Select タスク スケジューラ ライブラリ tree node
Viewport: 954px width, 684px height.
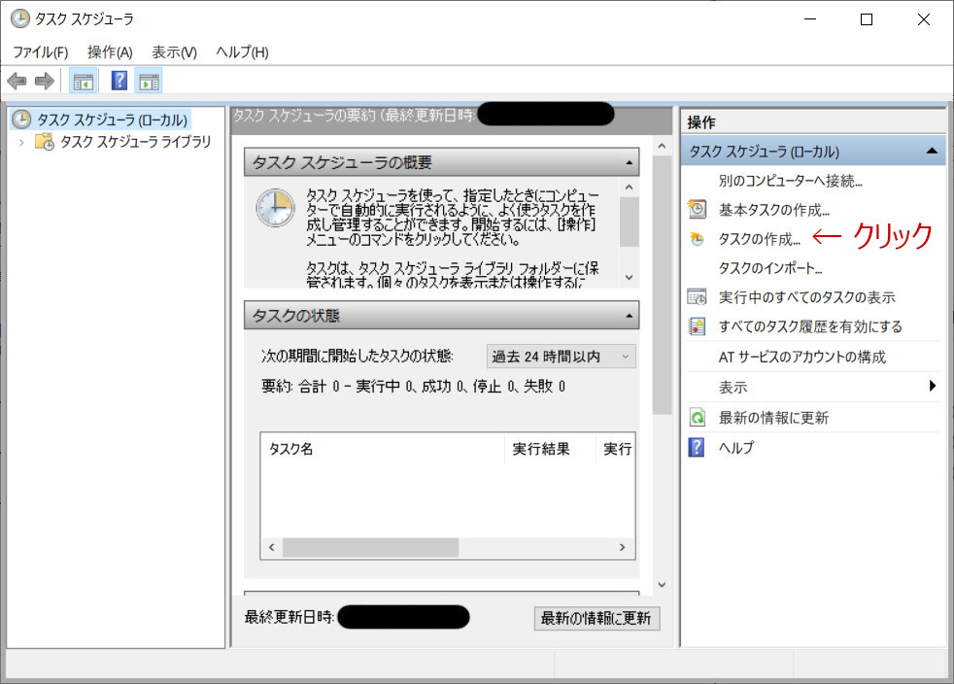[x=135, y=142]
